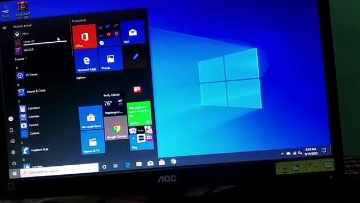
Task: Open the Photos tile
Action: point(111,59)
